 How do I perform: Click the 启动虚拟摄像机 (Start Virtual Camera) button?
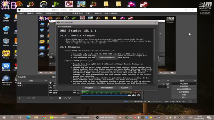[x=184, y=89]
